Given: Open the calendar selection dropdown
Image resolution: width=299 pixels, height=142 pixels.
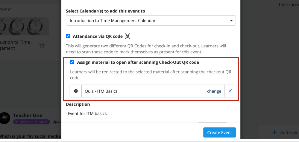Looking at the screenshot, I should (x=151, y=21).
